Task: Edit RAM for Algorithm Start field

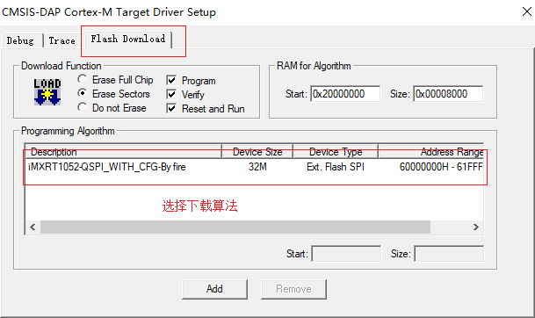Action: tap(345, 94)
